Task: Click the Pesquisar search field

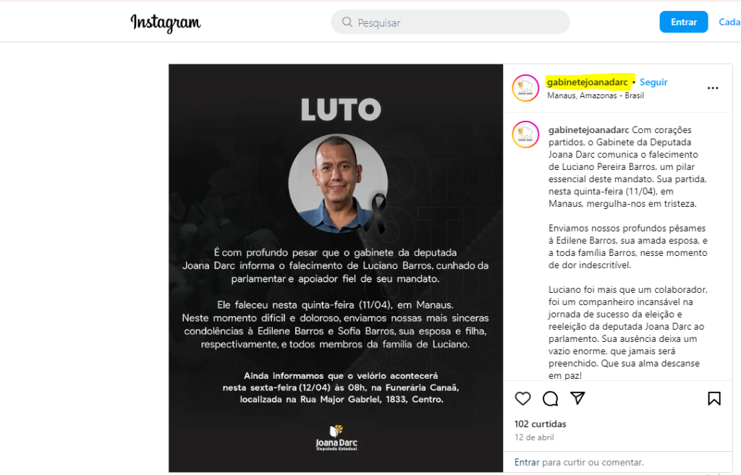Action: point(450,22)
